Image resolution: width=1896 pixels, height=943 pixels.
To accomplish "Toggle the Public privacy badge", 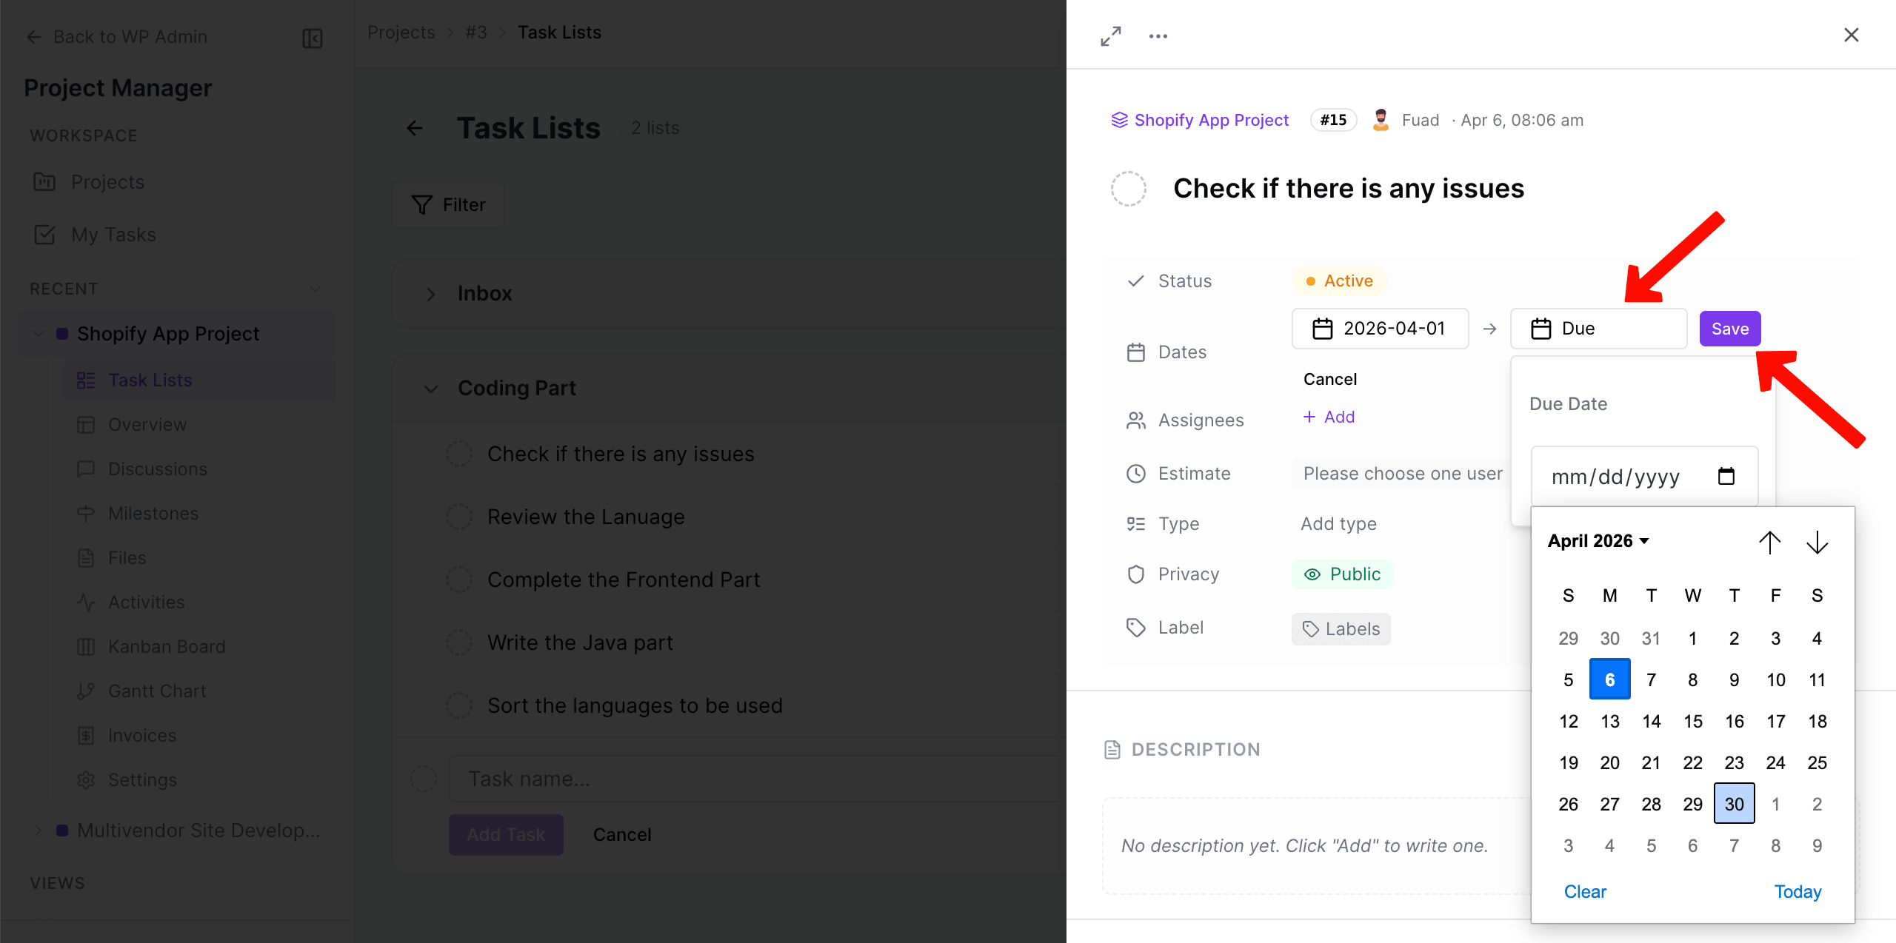I will point(1342,574).
